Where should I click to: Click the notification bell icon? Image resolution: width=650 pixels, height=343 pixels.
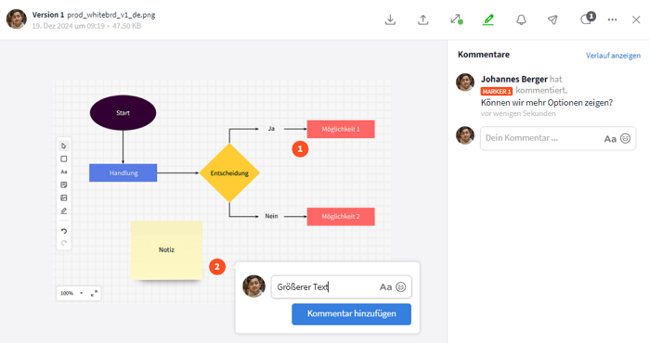click(x=521, y=19)
